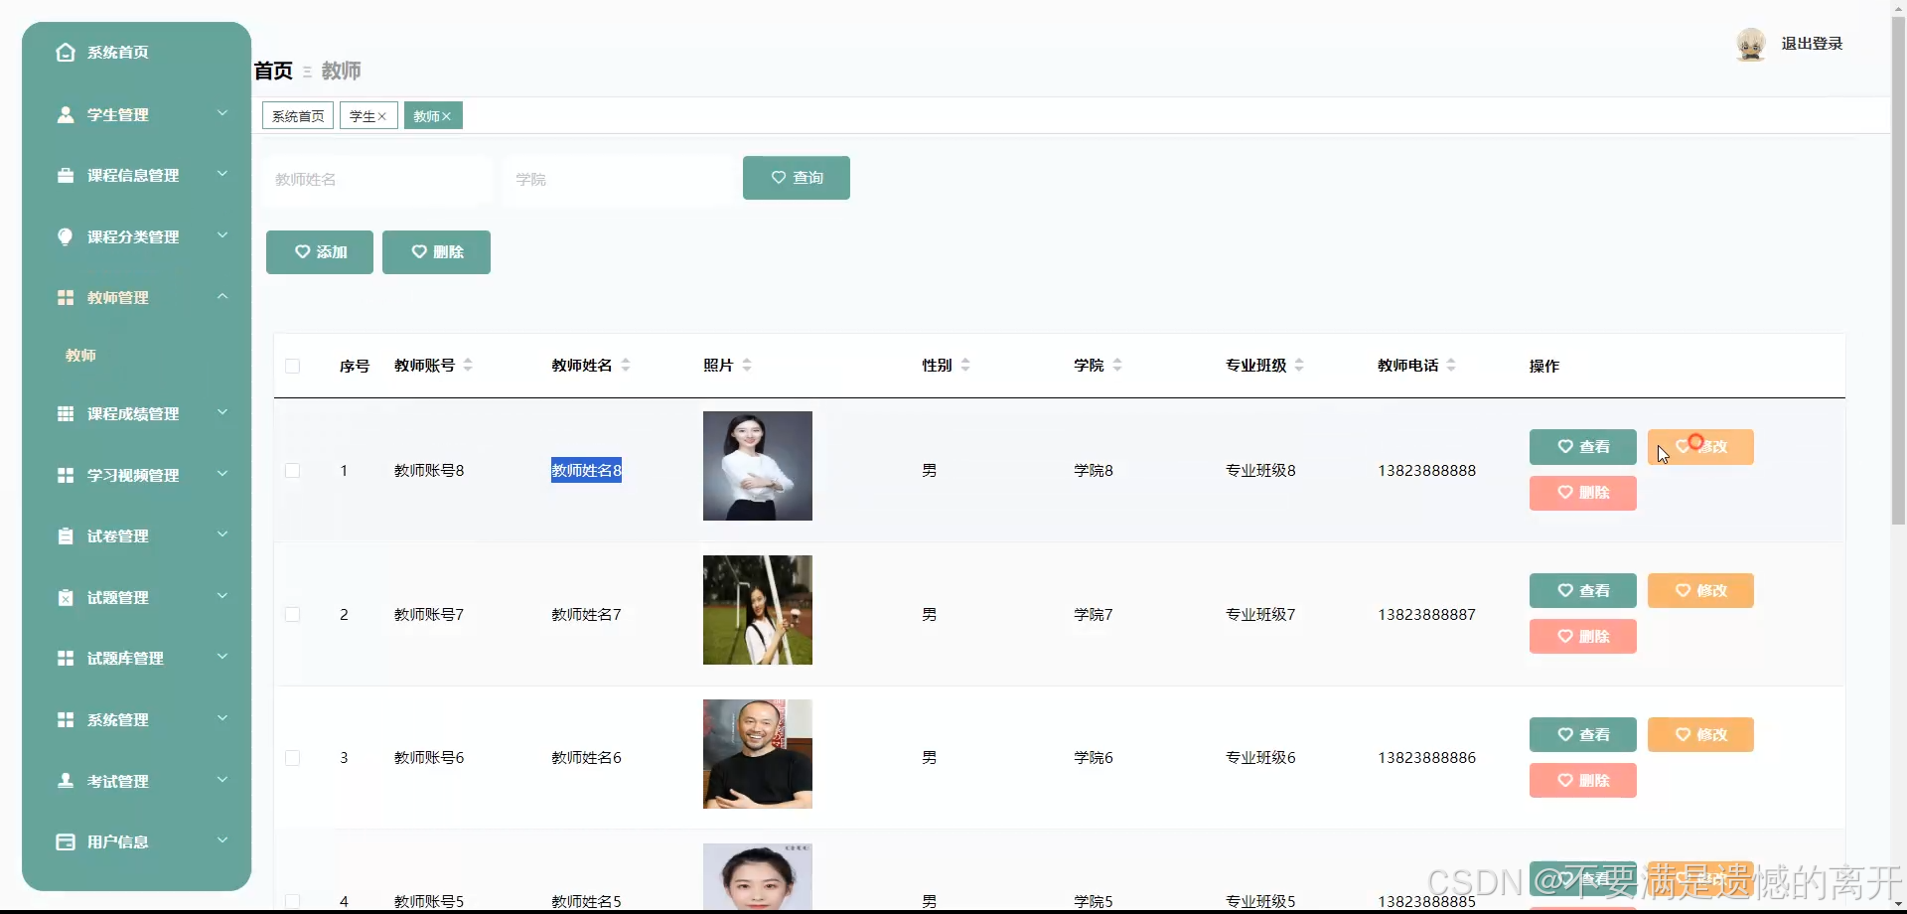Click the 学院 search input field
This screenshot has width=1907, height=914.
[617, 180]
